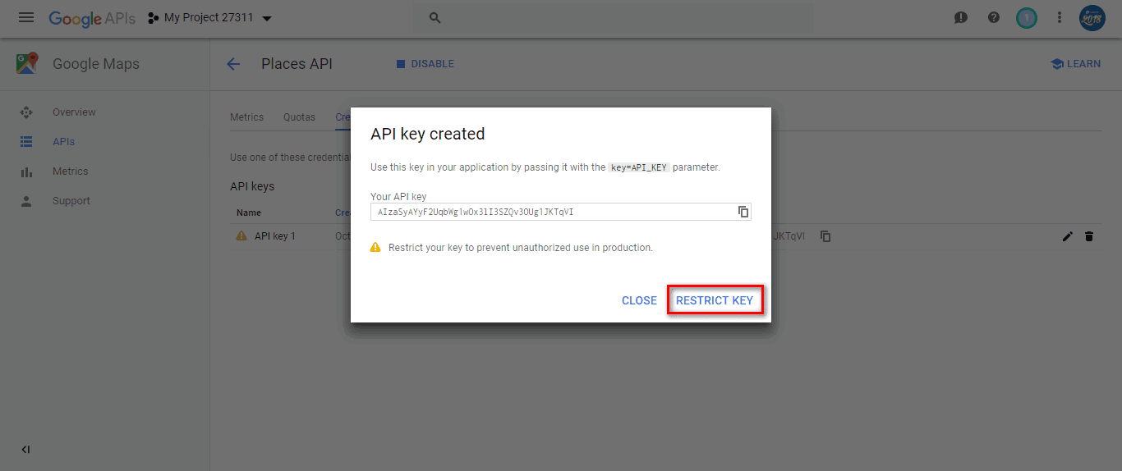1122x471 pixels.
Task: Open Support in the sidebar
Action: (71, 201)
